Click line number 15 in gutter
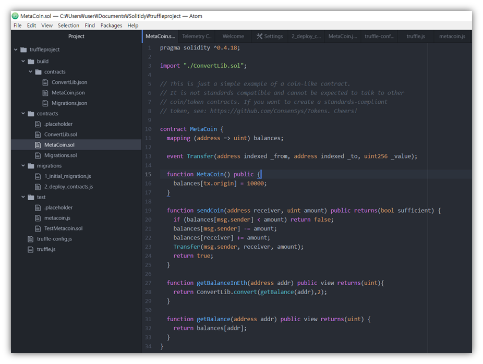Screen dimensions: 483x364 (148, 174)
